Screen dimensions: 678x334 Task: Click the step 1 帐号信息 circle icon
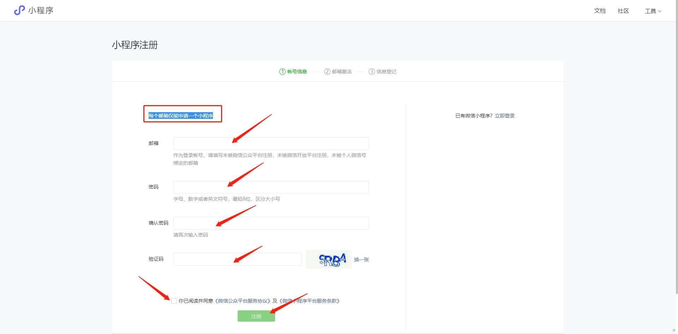tap(282, 71)
